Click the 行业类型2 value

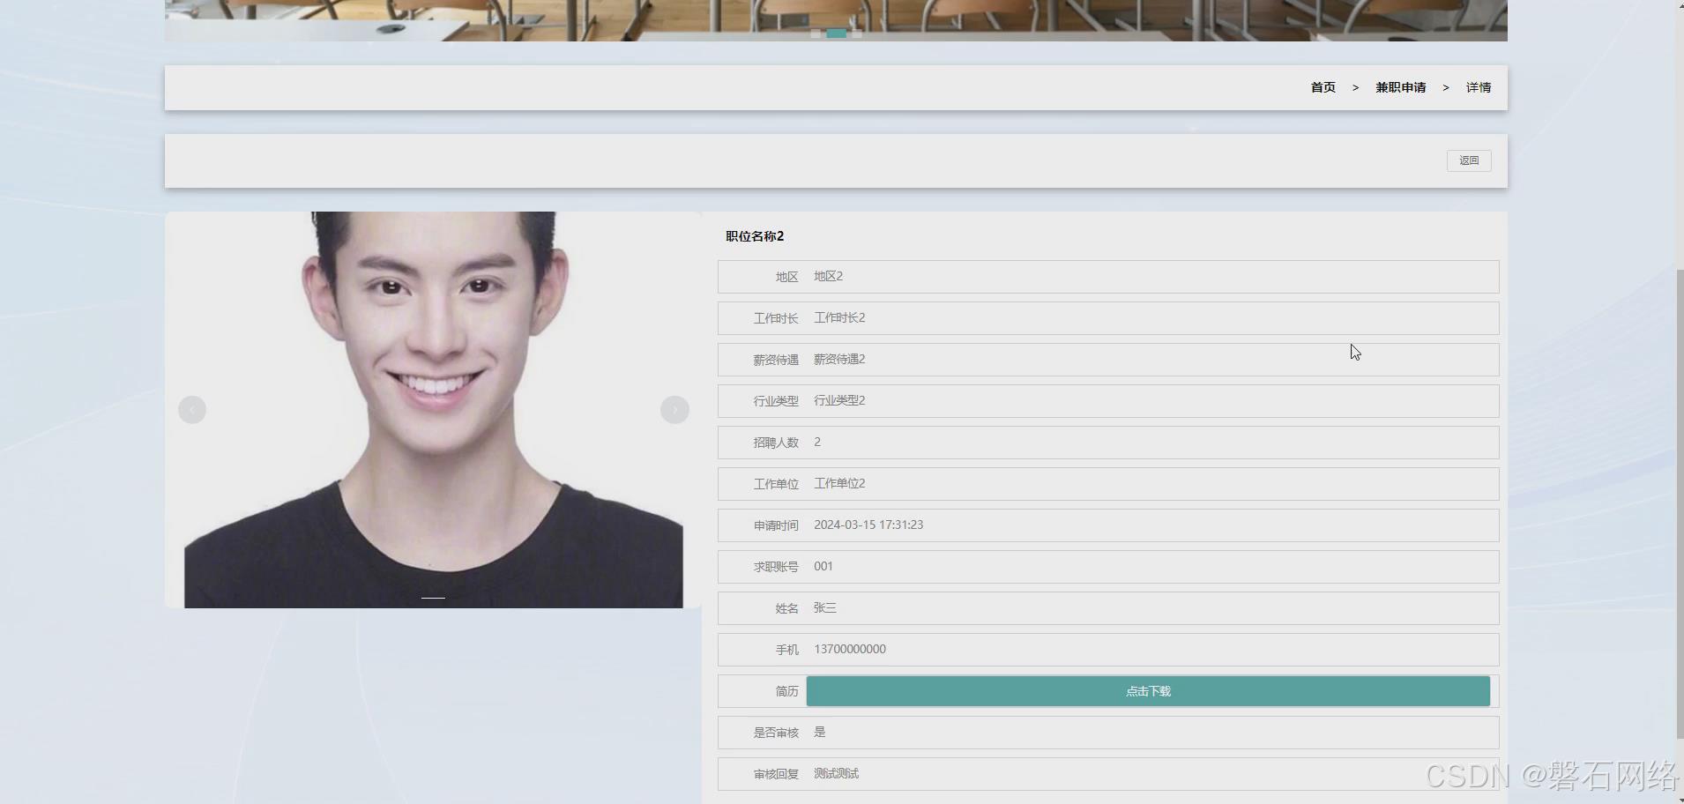point(839,401)
